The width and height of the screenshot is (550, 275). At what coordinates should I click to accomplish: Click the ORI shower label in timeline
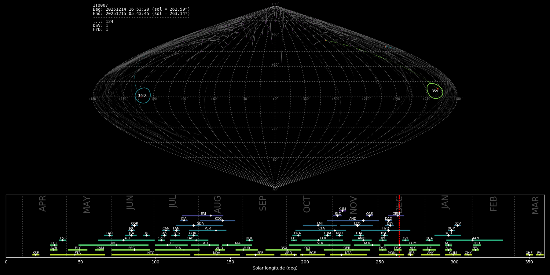tap(323, 238)
